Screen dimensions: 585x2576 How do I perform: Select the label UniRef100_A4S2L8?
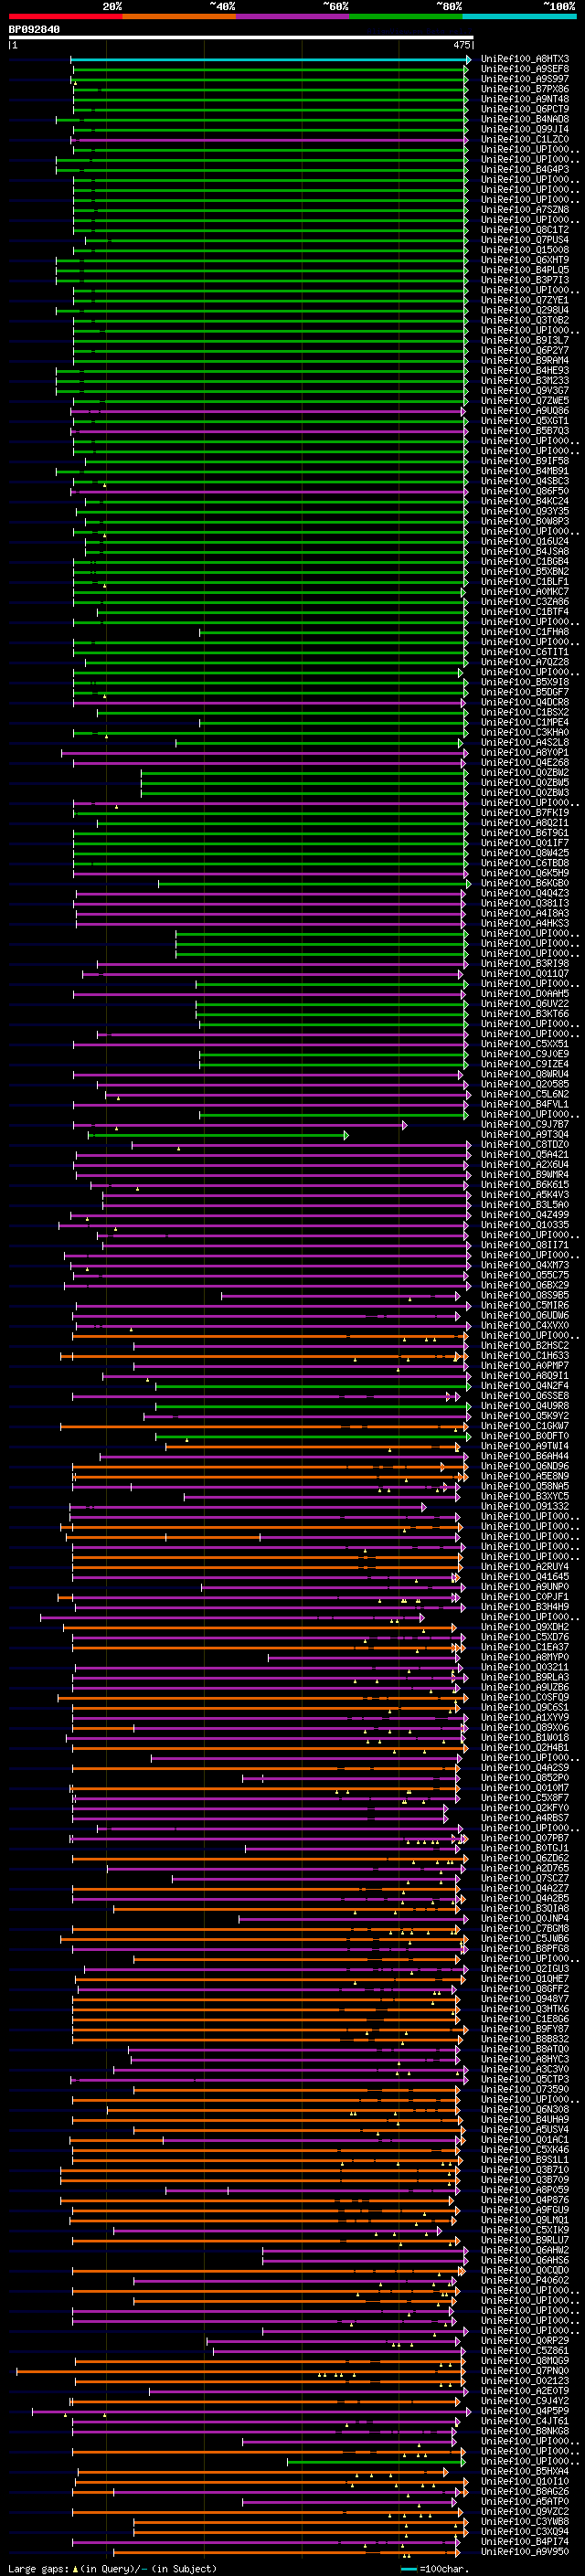point(525,743)
